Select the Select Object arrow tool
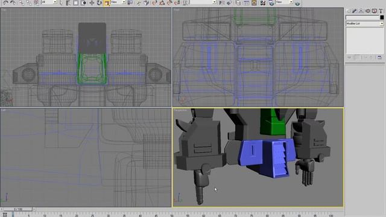The image size is (386, 217). point(61,2)
